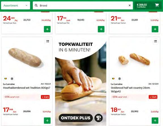Open the shopping cart icon

point(157,5)
